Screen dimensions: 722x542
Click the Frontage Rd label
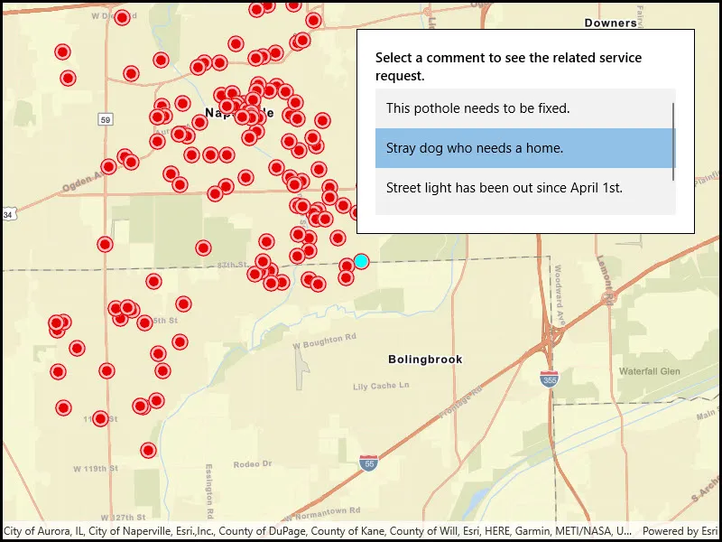(460, 402)
